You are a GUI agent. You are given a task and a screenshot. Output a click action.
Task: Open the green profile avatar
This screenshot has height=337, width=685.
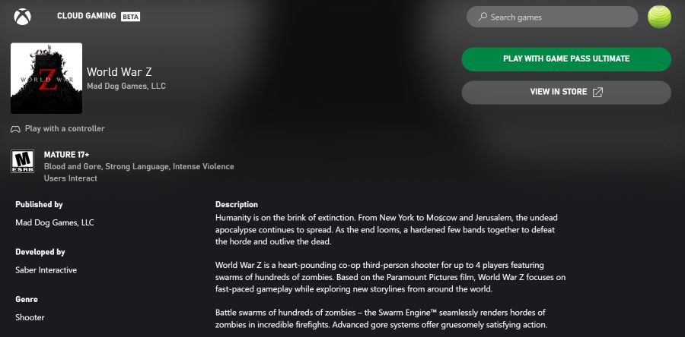(x=659, y=17)
